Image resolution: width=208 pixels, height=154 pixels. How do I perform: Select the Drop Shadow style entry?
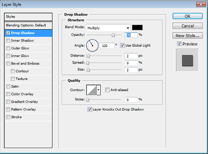pyautogui.click(x=28, y=33)
